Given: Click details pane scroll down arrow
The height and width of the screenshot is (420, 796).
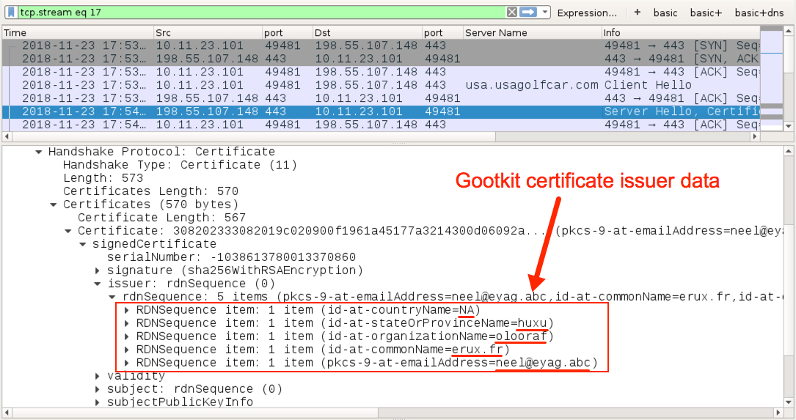Looking at the screenshot, I should click(x=789, y=402).
